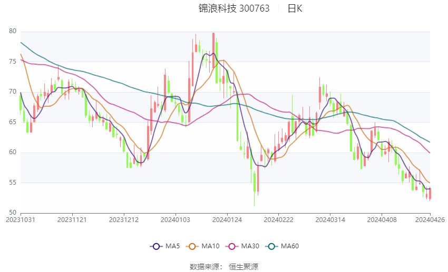Click the x-axis date label 20231121
Viewport: 448px width, 272px height.
[x=72, y=220]
